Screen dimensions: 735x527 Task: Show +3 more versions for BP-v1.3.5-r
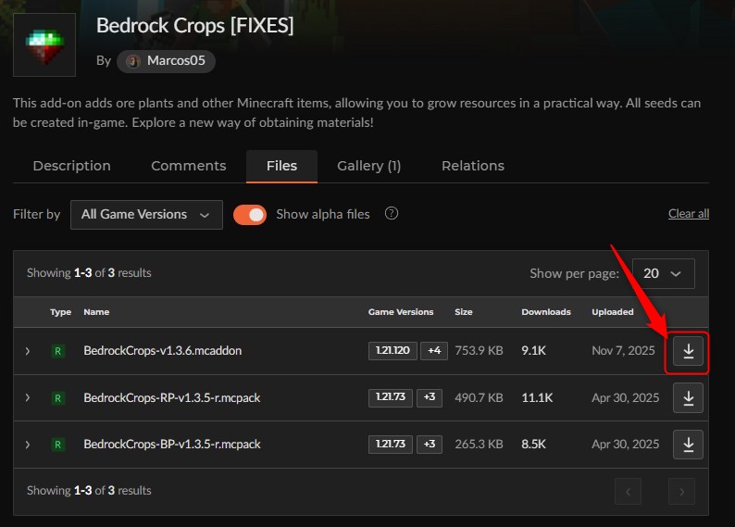tap(430, 444)
